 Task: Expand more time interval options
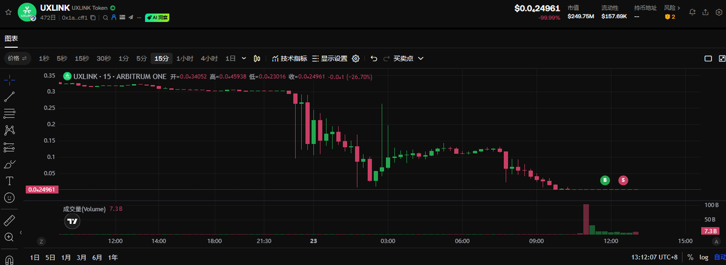244,59
